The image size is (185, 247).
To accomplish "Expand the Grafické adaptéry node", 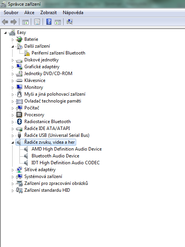I will click(13, 67).
